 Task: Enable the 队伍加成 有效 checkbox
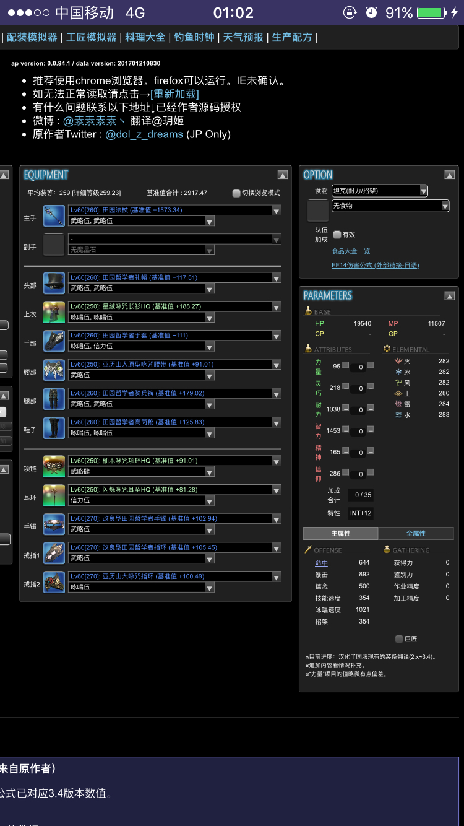point(337,235)
